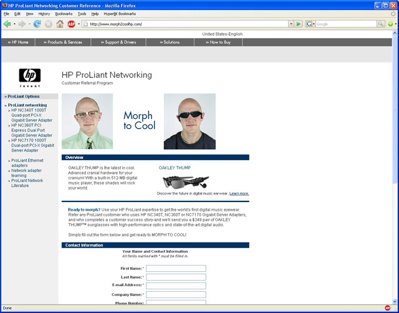Click the scrollbar down arrow
This screenshot has height=313, width=399.
(x=395, y=302)
